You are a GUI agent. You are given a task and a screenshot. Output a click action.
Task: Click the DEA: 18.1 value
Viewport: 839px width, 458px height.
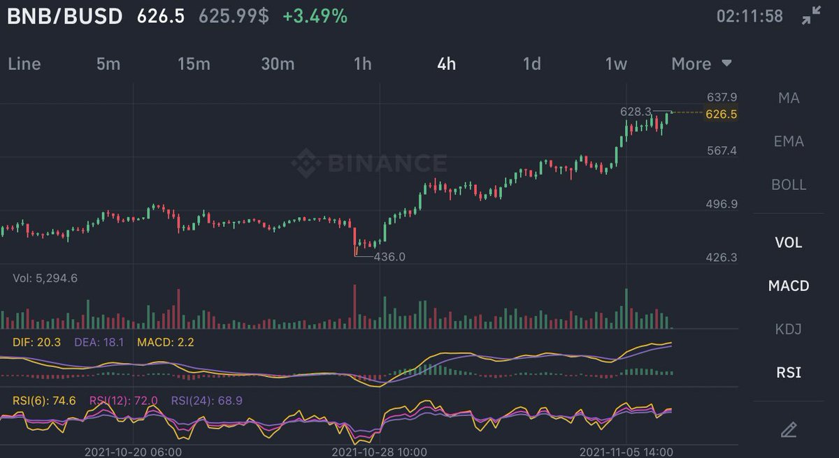click(99, 342)
